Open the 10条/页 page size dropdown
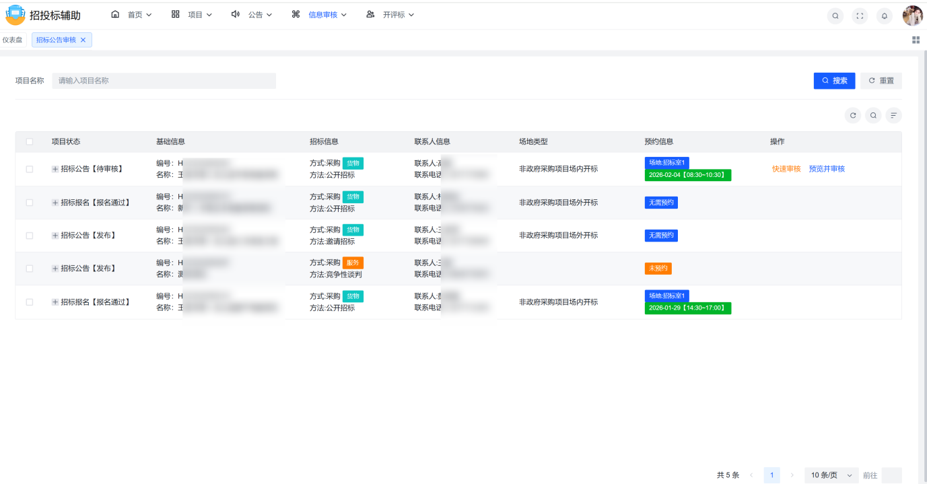The width and height of the screenshot is (927, 484). (x=833, y=475)
